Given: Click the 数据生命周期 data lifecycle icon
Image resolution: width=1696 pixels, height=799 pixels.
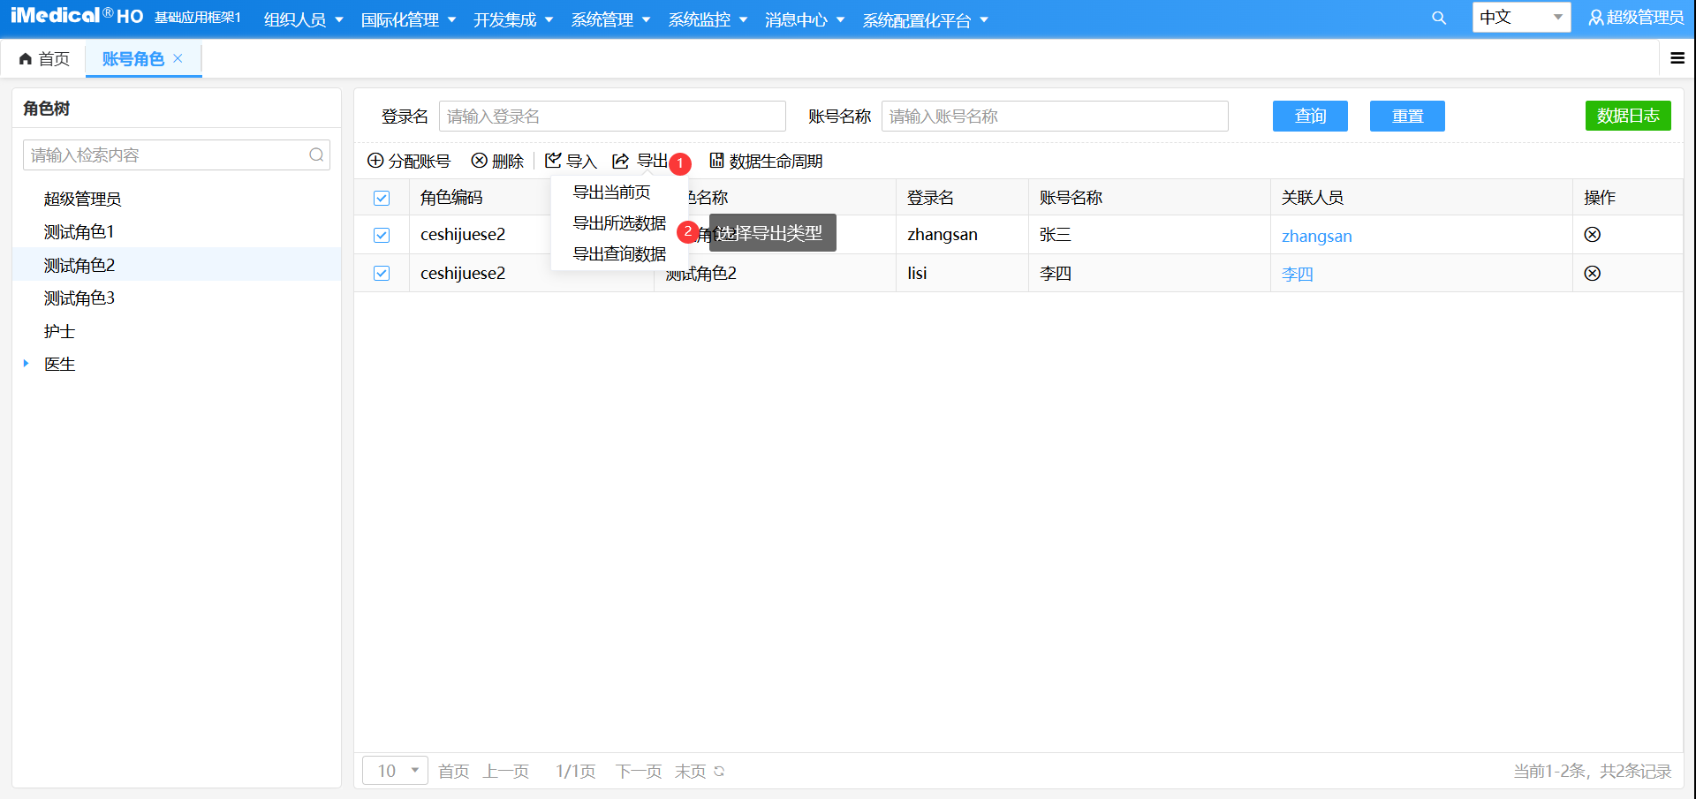Looking at the screenshot, I should click(x=717, y=161).
